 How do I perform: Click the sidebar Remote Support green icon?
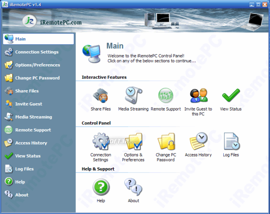tap(9, 130)
